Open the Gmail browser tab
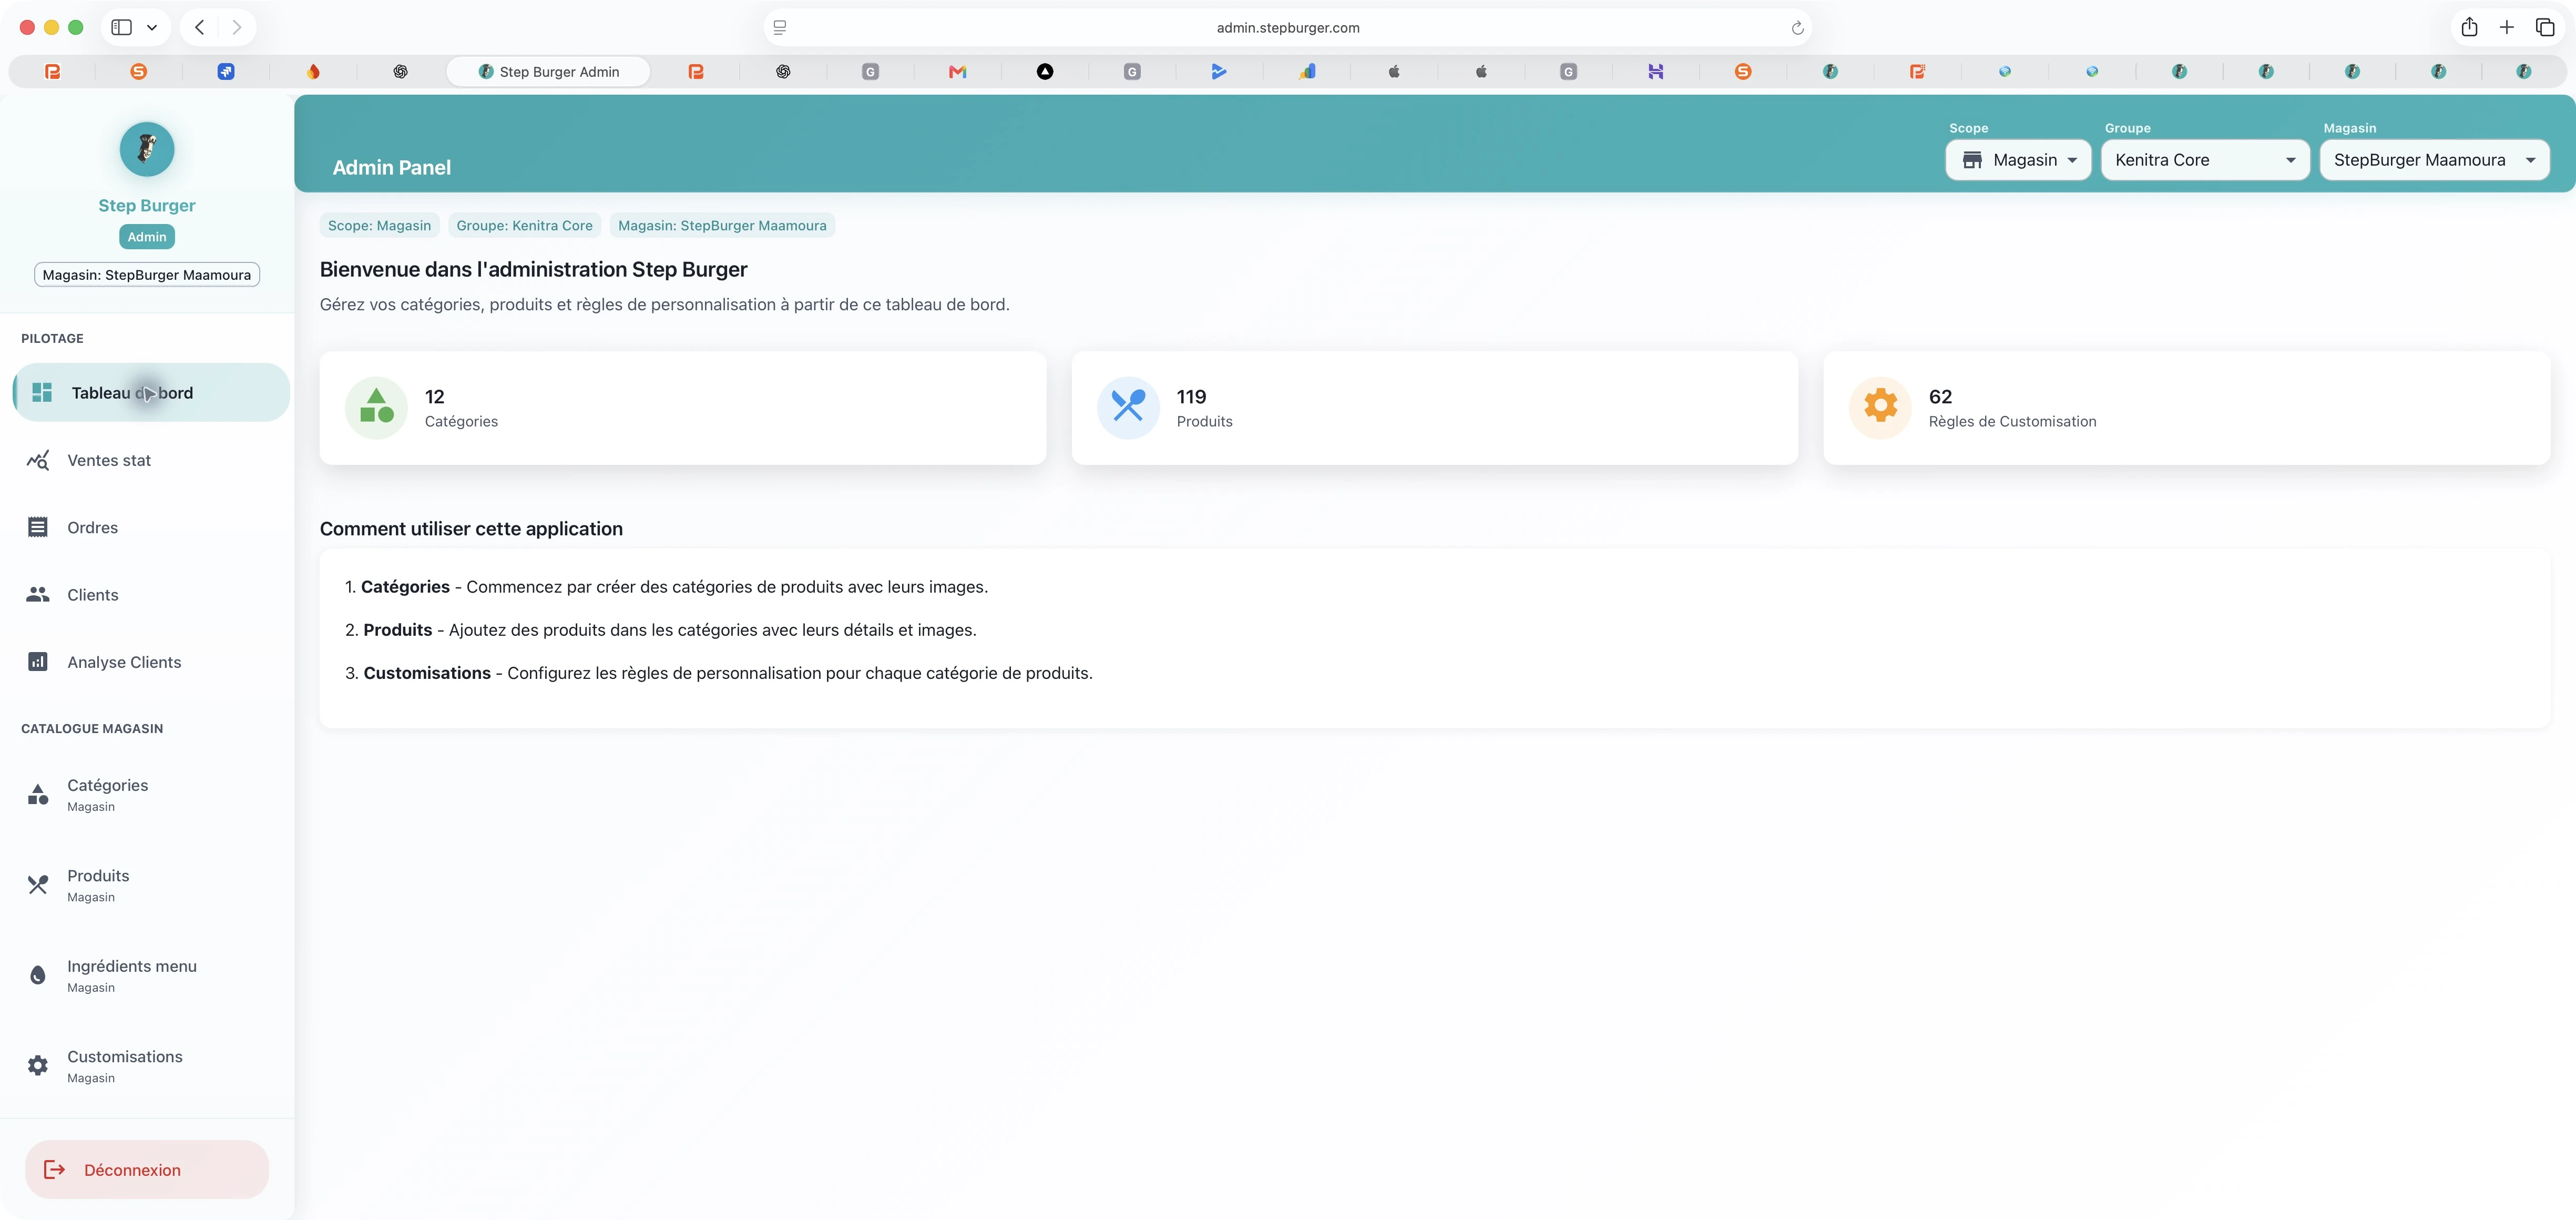Screen dimensions: 2576x1220 pyautogui.click(x=957, y=71)
